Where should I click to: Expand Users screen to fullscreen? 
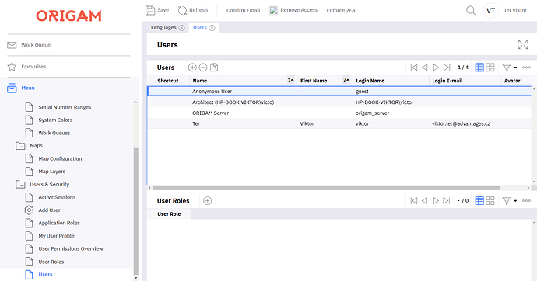pyautogui.click(x=523, y=44)
